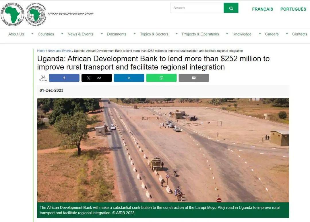This screenshot has width=310, height=222.
Task: Click into the Search input field
Action: coord(197,8)
